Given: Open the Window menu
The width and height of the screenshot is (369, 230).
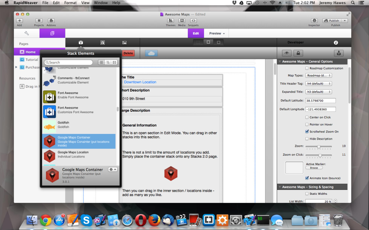Looking at the screenshot, I should coord(101,3).
